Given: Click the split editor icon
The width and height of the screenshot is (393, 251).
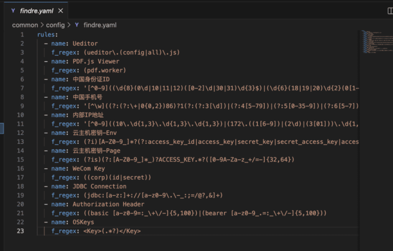Looking at the screenshot, I should [x=390, y=11].
